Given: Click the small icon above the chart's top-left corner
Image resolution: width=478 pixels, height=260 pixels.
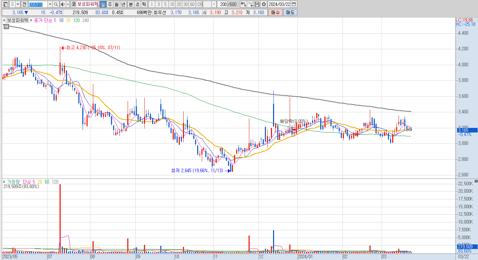Looking at the screenshot, I should [x=6, y=26].
